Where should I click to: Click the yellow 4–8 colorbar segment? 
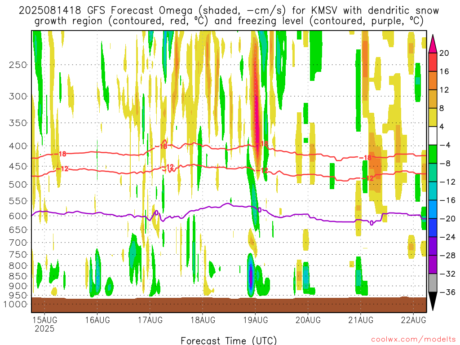(433, 117)
